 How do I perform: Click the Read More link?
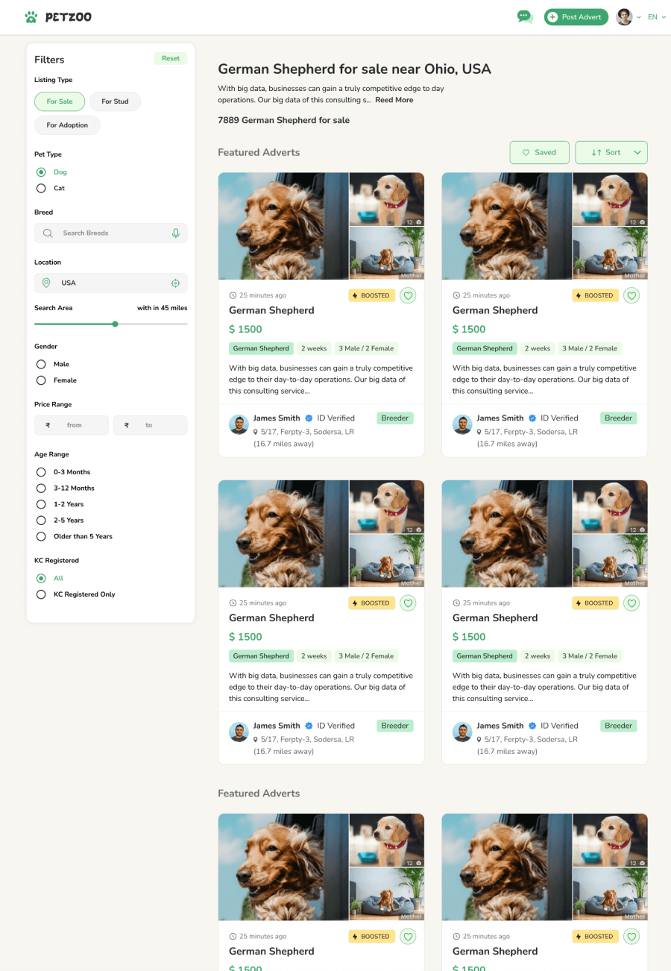394,100
